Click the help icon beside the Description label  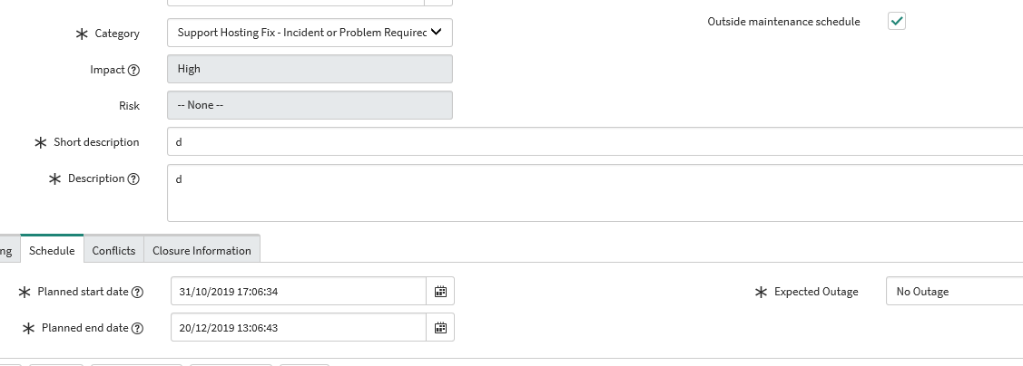coord(133,178)
